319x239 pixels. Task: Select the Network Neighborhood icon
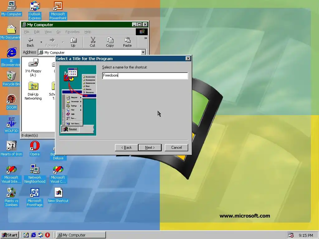click(35, 174)
